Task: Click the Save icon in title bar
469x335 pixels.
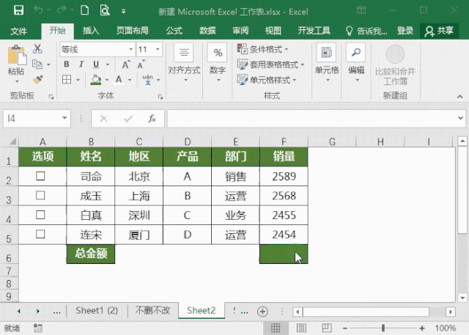Action: (x=18, y=10)
